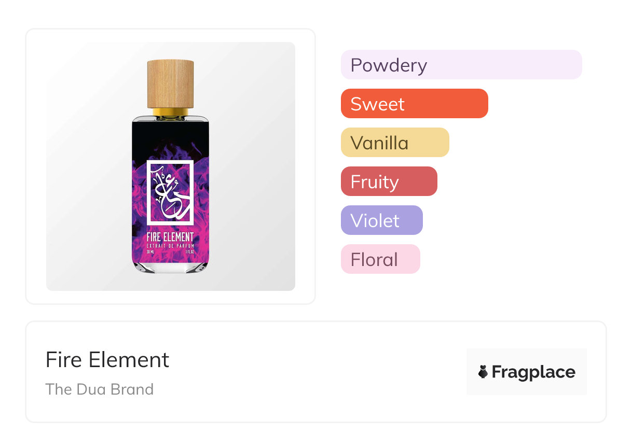Select the purple Violet accord bar
Image resolution: width=632 pixels, height=448 pixels.
pyautogui.click(x=381, y=220)
